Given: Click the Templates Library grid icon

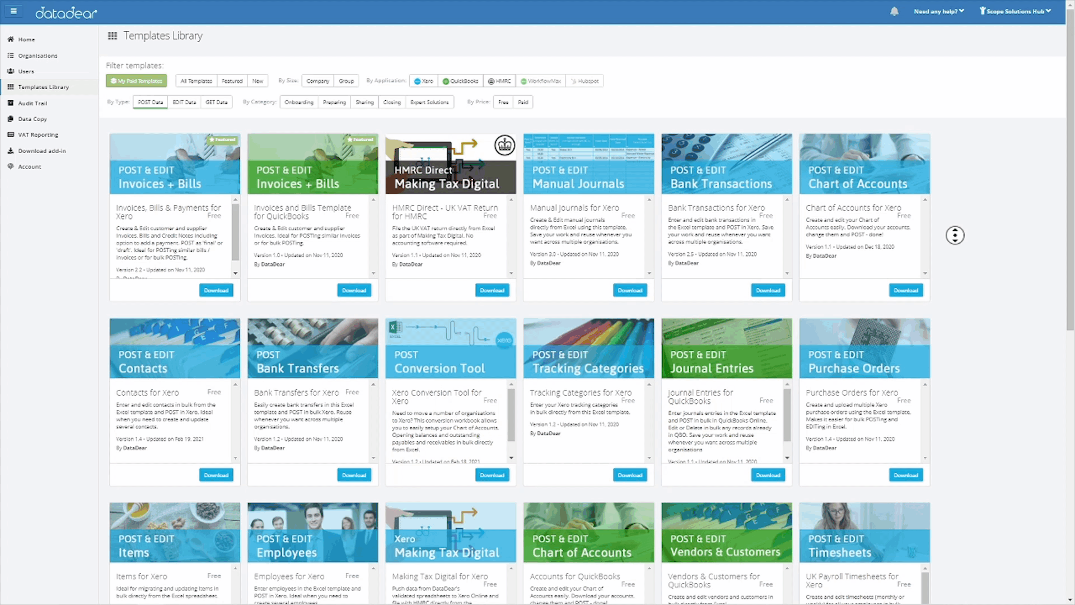Looking at the screenshot, I should (x=113, y=36).
